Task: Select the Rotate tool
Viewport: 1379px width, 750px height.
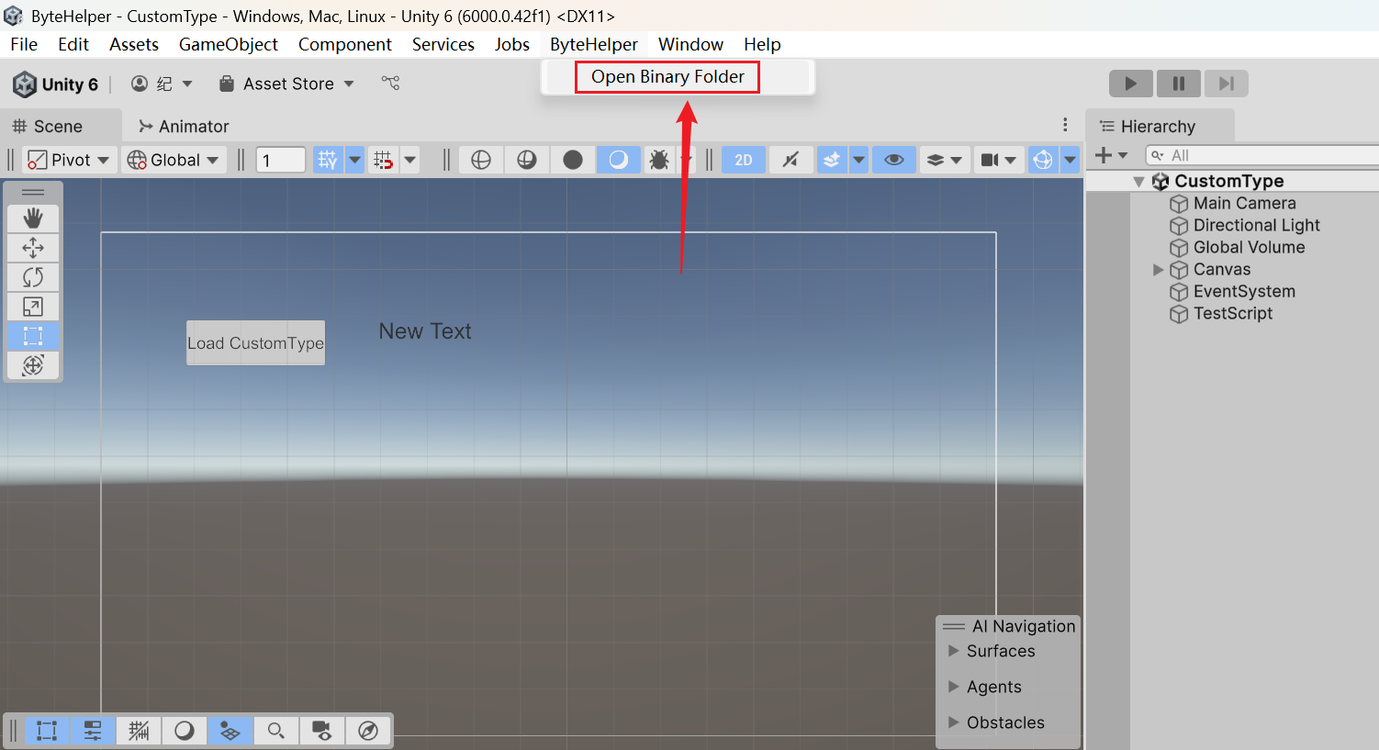Action: point(33,277)
